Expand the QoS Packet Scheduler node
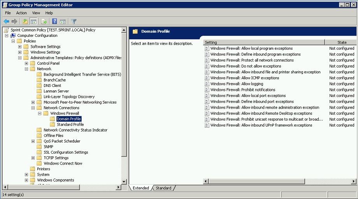This screenshot has height=199, width=358. 33,141
